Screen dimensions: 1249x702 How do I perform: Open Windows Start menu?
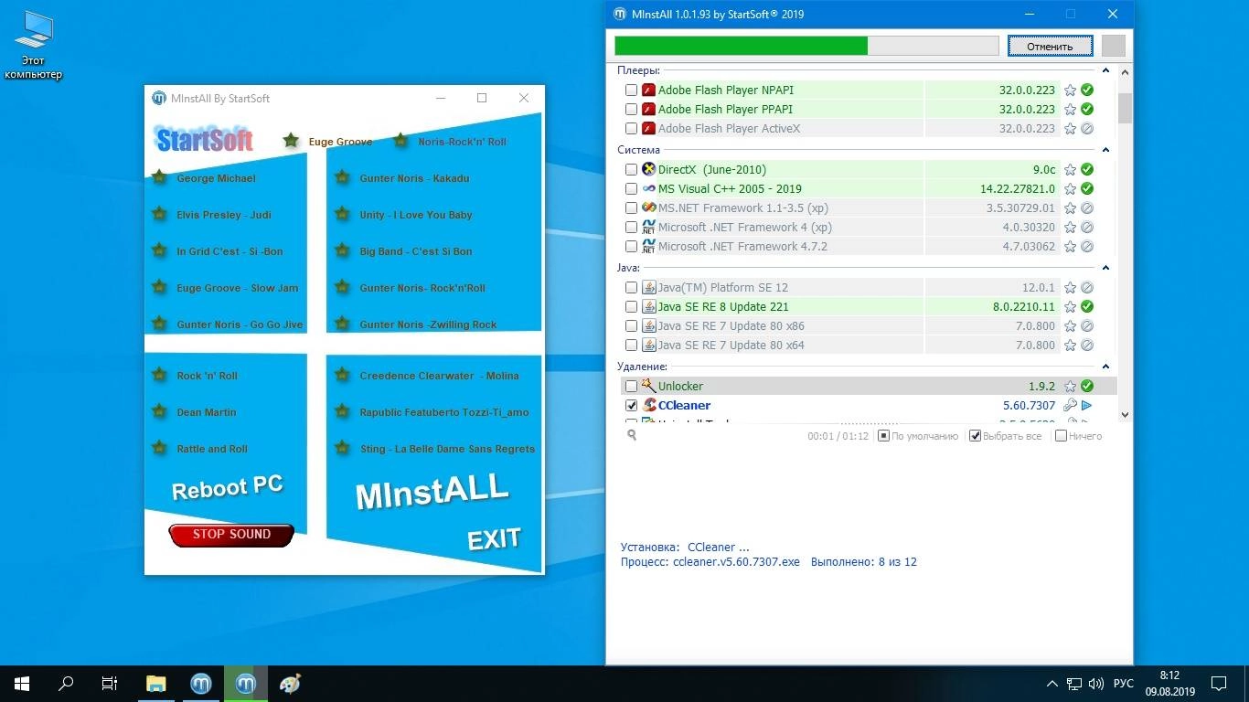[x=22, y=684]
